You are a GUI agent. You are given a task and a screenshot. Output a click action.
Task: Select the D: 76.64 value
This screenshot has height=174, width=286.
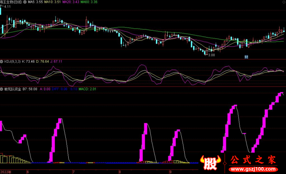click(43, 62)
